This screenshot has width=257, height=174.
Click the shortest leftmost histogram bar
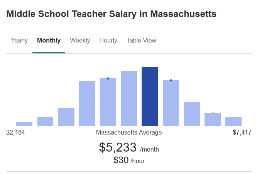24,124
